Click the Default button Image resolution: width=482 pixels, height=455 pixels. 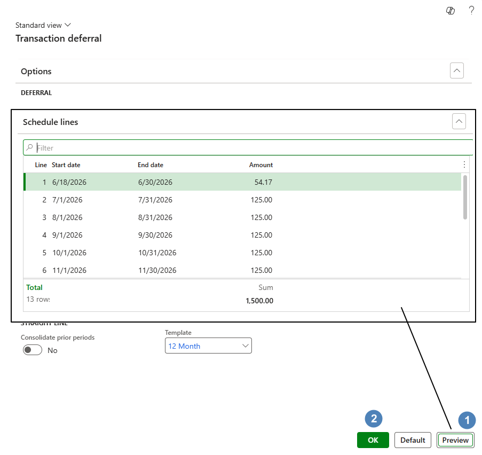tap(413, 440)
